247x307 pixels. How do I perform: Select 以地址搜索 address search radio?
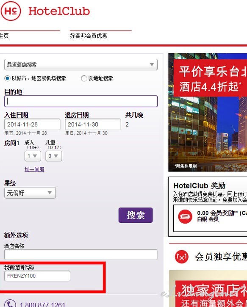click(x=84, y=78)
